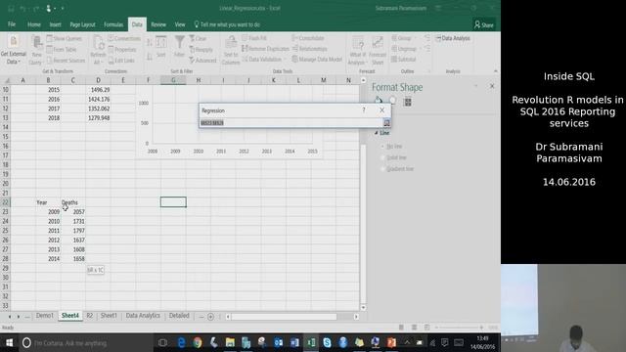This screenshot has height=352, width=626.
Task: Open the New Query dropdown
Action: tap(36, 50)
